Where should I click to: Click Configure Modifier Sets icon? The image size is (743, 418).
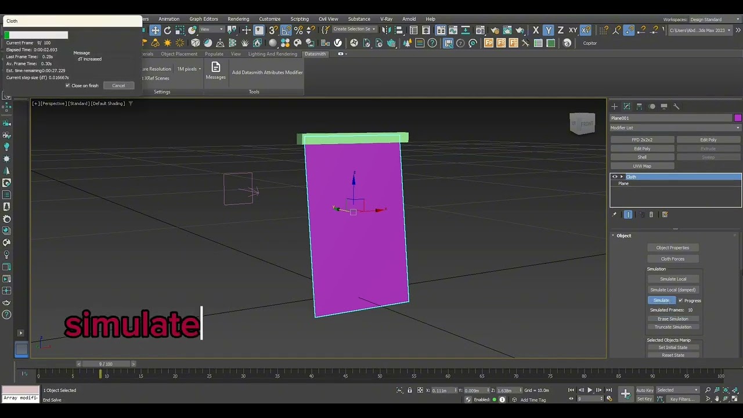point(665,215)
